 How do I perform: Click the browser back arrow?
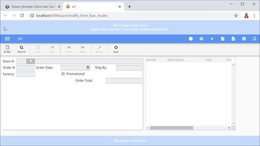pyautogui.click(x=6, y=15)
